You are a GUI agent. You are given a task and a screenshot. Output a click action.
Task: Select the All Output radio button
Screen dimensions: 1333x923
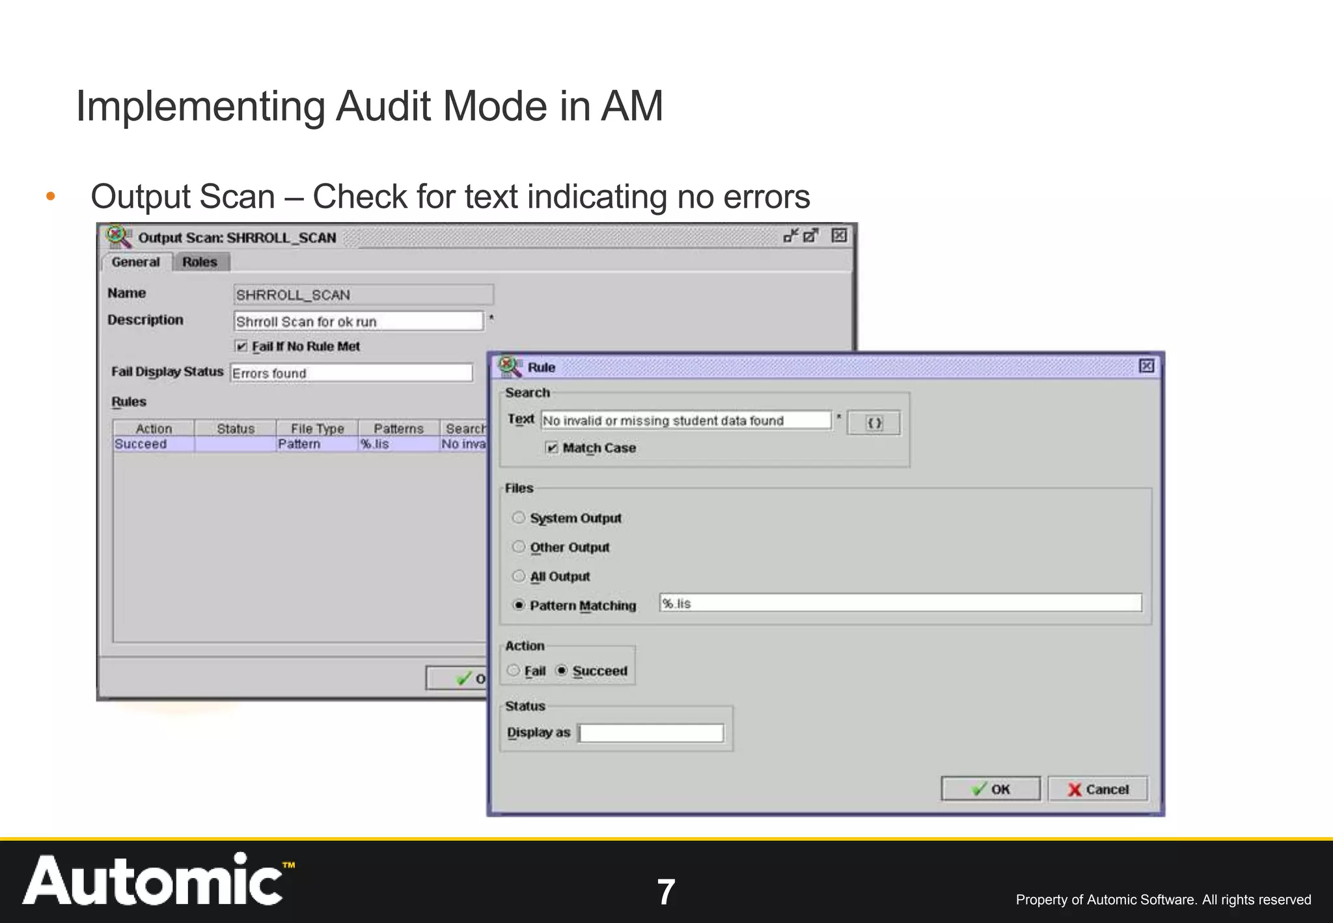tap(518, 576)
